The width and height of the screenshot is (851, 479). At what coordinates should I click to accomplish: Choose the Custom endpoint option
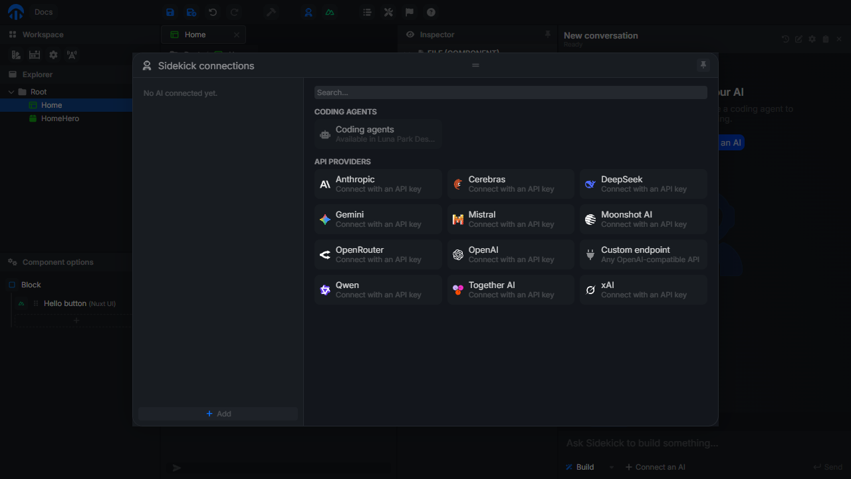[x=644, y=255]
